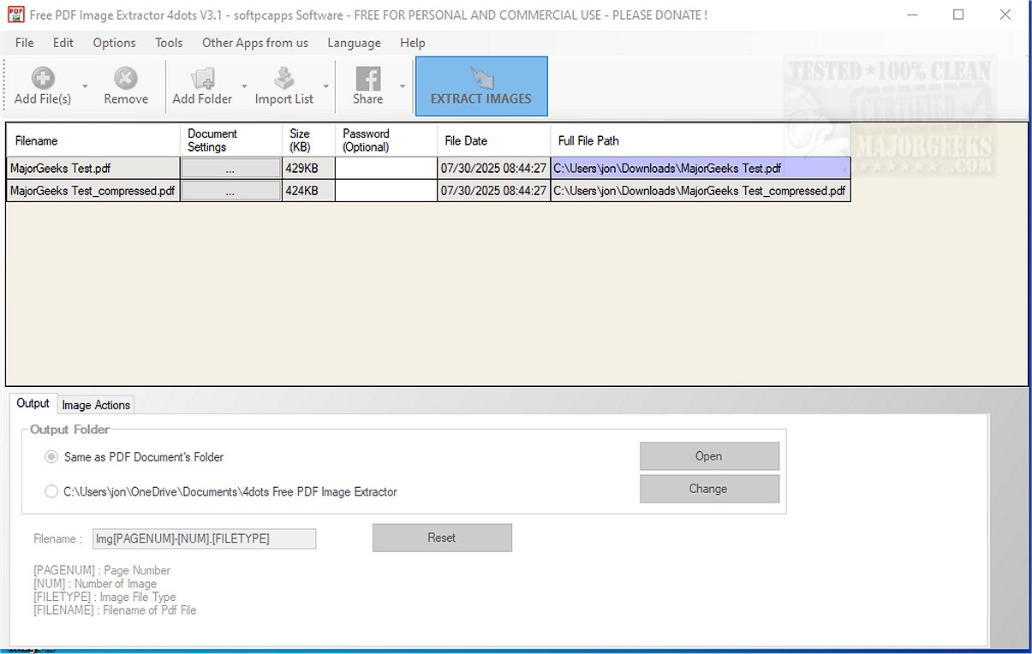
Task: Click the Filename pattern input field
Action: point(203,538)
